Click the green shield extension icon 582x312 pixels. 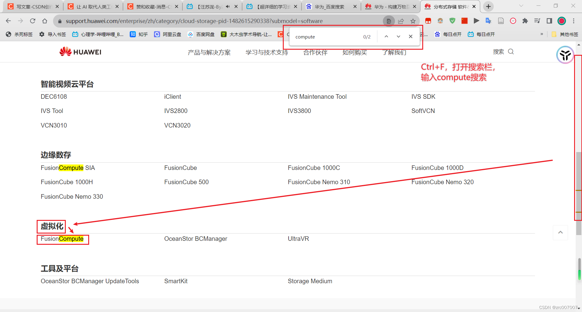pyautogui.click(x=452, y=21)
